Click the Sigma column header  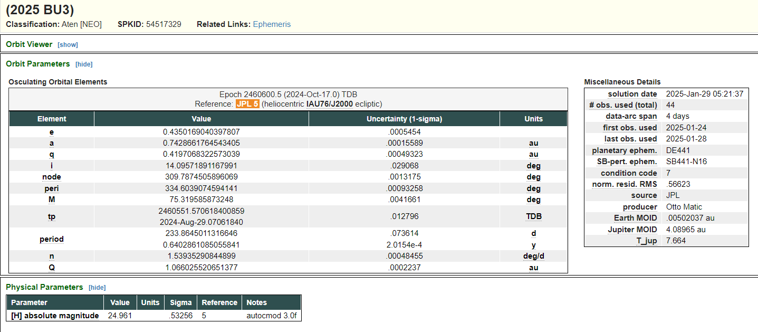pos(181,302)
